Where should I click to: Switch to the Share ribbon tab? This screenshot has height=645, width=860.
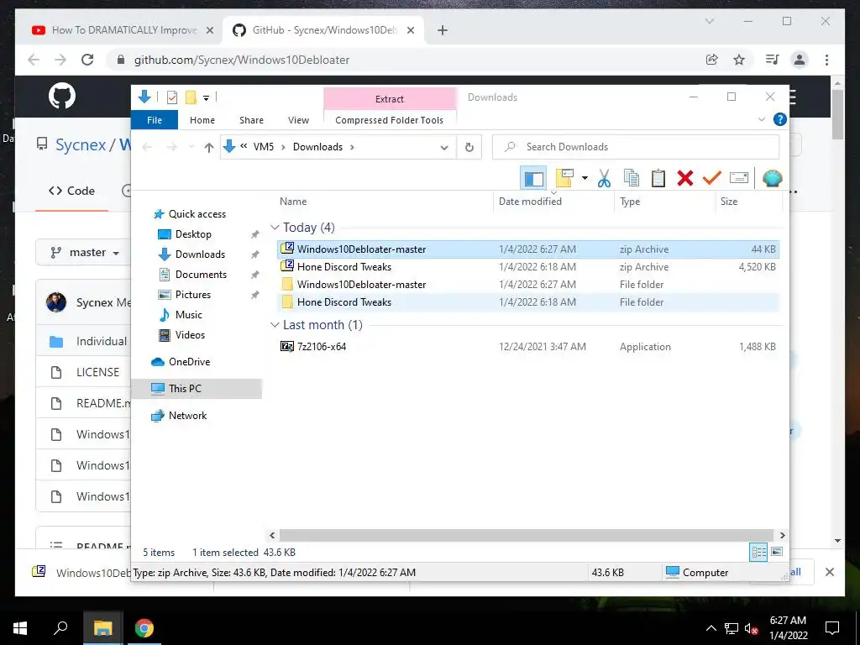251,120
